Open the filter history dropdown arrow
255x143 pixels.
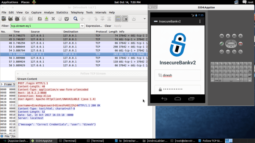click(82, 26)
